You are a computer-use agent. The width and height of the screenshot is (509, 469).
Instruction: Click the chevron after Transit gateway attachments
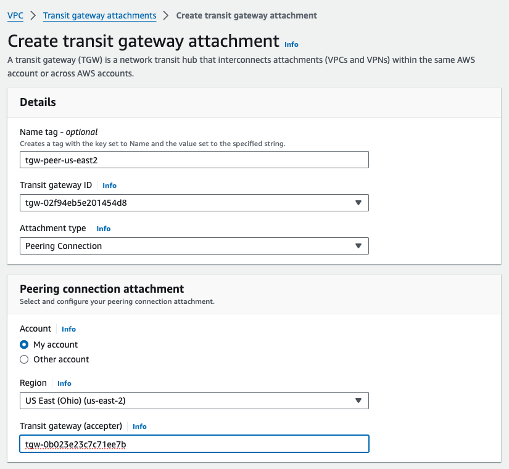click(x=166, y=15)
